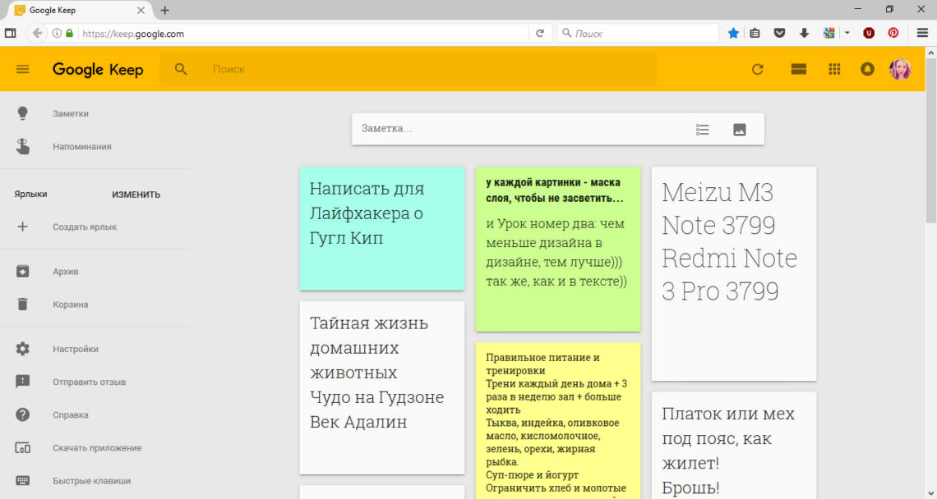Click 'Создать ярлык' to add label
Viewport: 937px width, 499px height.
[85, 227]
